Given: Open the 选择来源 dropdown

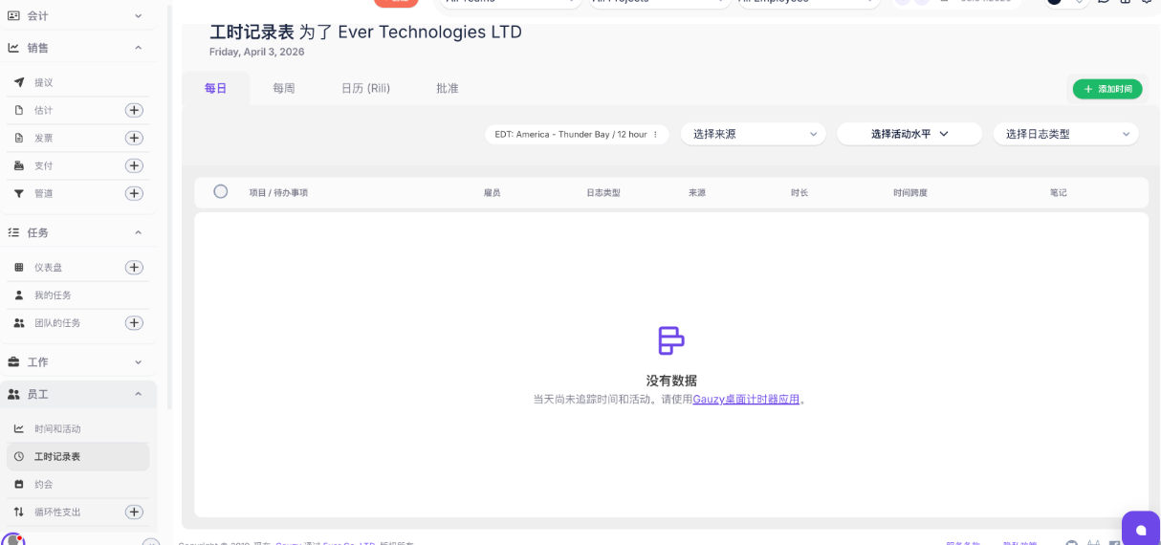Looking at the screenshot, I should 753,134.
